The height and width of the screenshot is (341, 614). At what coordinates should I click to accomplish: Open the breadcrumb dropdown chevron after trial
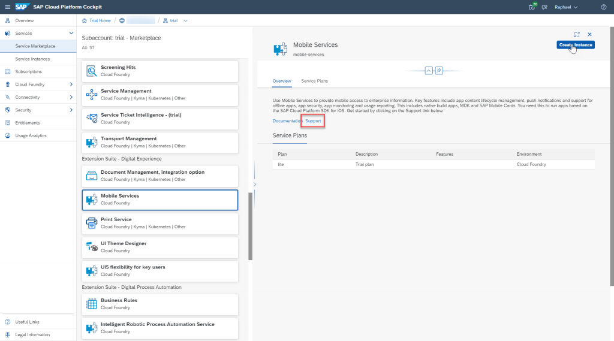coord(185,21)
